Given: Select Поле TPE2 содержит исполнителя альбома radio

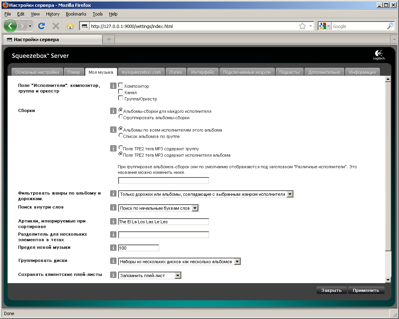Looking at the screenshot, I should pos(121,154).
